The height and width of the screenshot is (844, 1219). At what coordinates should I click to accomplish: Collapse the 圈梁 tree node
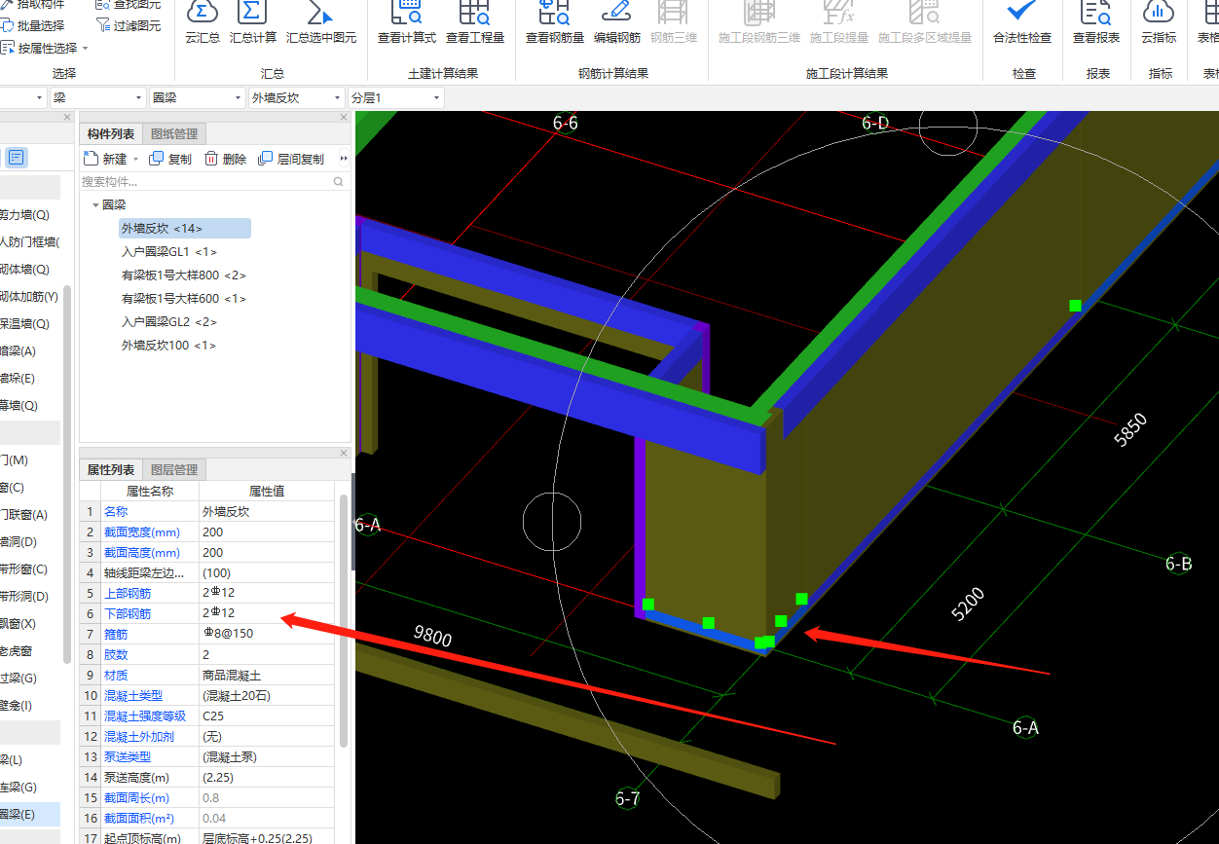coord(95,205)
